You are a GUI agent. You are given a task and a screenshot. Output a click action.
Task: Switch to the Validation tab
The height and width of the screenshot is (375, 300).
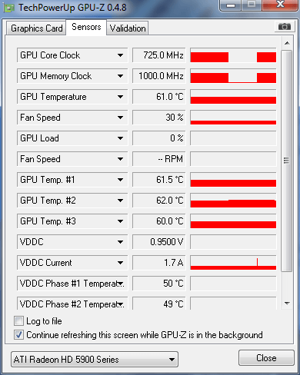pyautogui.click(x=128, y=28)
